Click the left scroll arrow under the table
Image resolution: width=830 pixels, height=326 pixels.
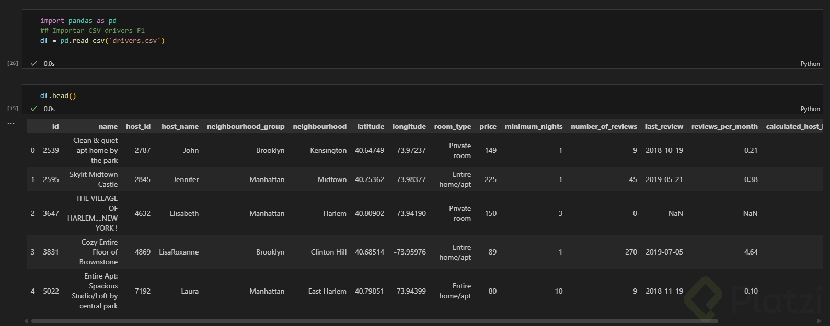click(x=26, y=321)
